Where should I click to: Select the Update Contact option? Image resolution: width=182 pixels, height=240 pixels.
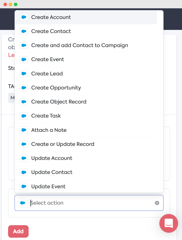51,172
